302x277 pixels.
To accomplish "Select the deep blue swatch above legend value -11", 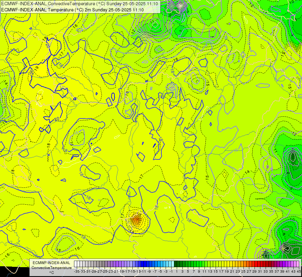I will pyautogui.click(x=142, y=264).
